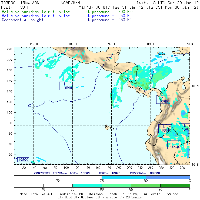The width and height of the screenshot is (200, 200).
Task: Click the 110 W longitude label
Action: coord(34,44)
